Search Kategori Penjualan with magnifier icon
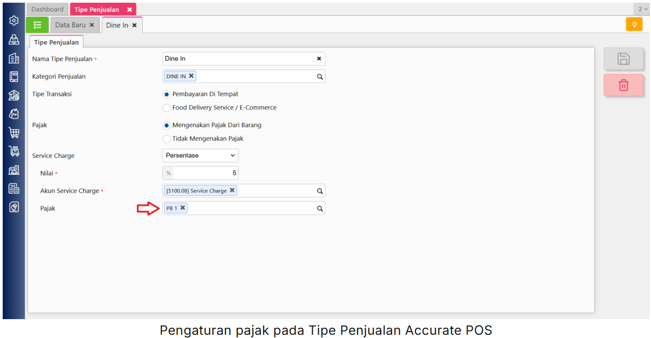The width and height of the screenshot is (651, 338). click(x=320, y=77)
